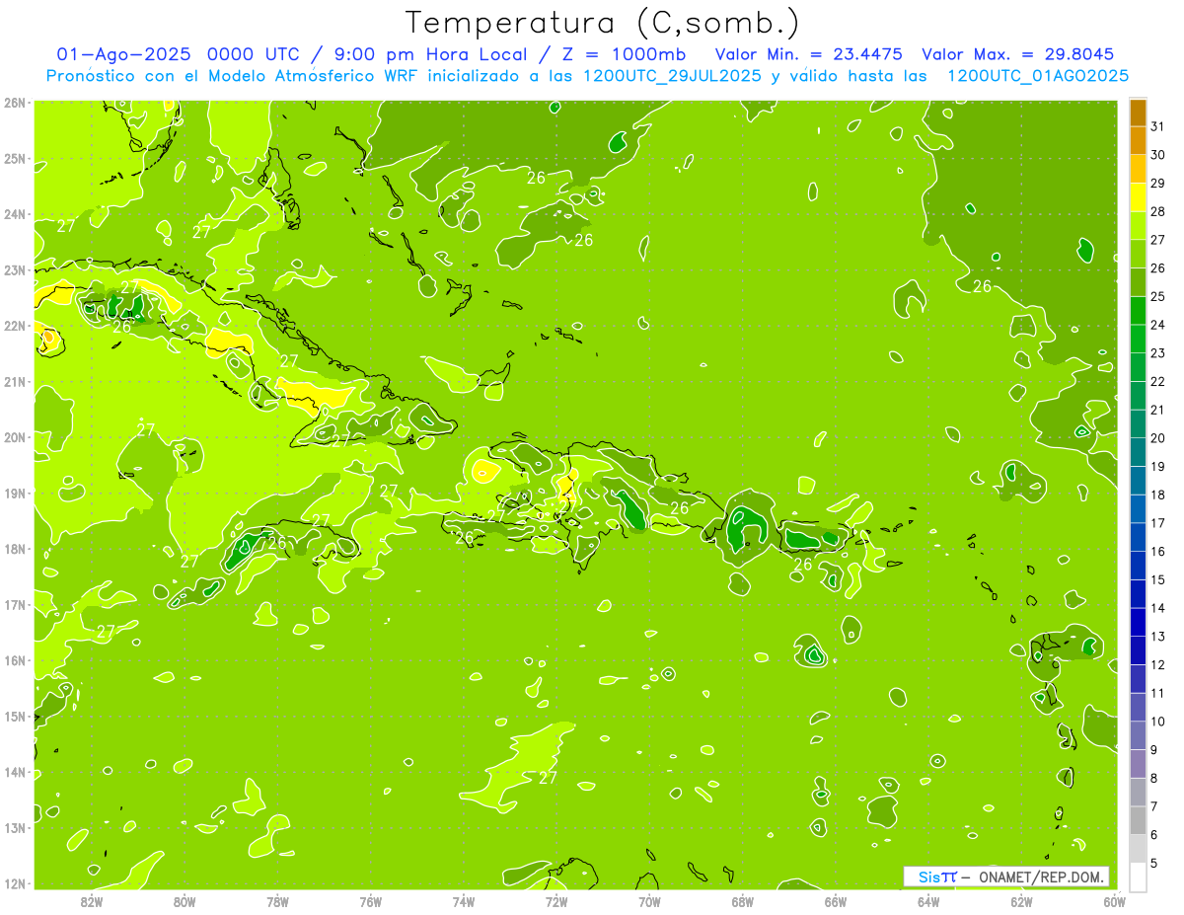The width and height of the screenshot is (1184, 915).
Task: Click the teal colorbar segment between 19 and 20
Action: point(1138,452)
